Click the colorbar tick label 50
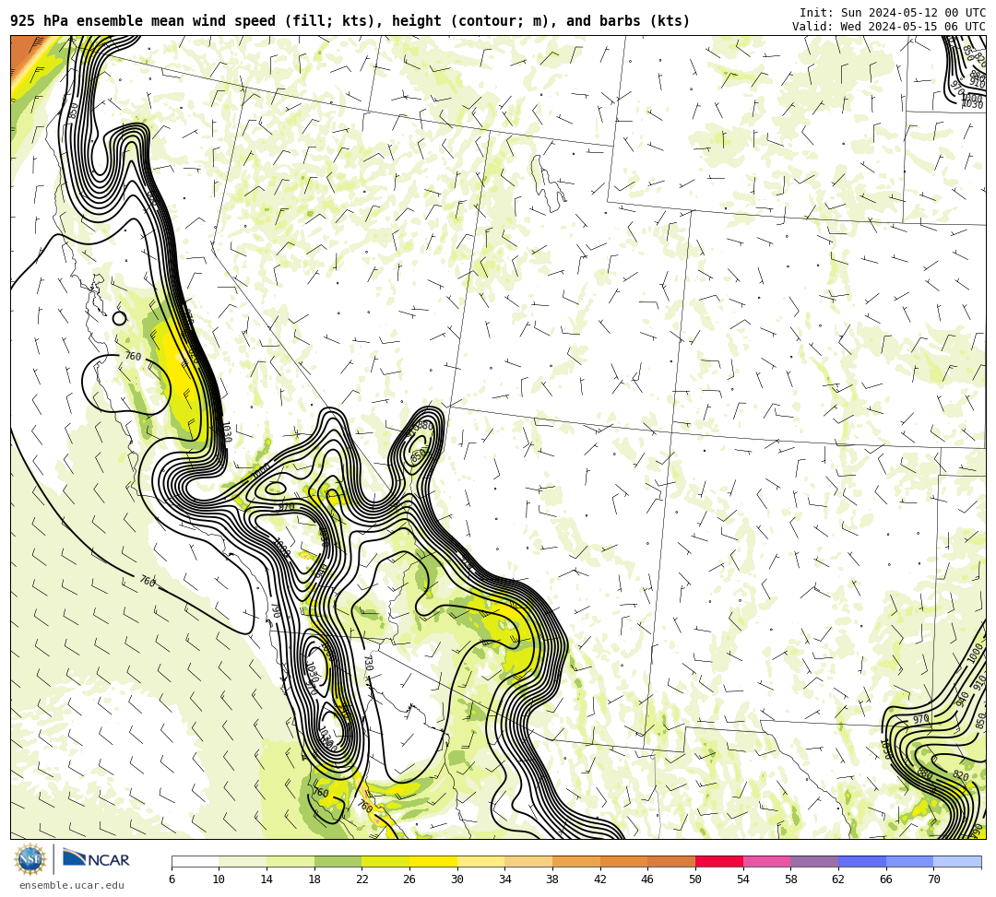 pyautogui.click(x=695, y=879)
